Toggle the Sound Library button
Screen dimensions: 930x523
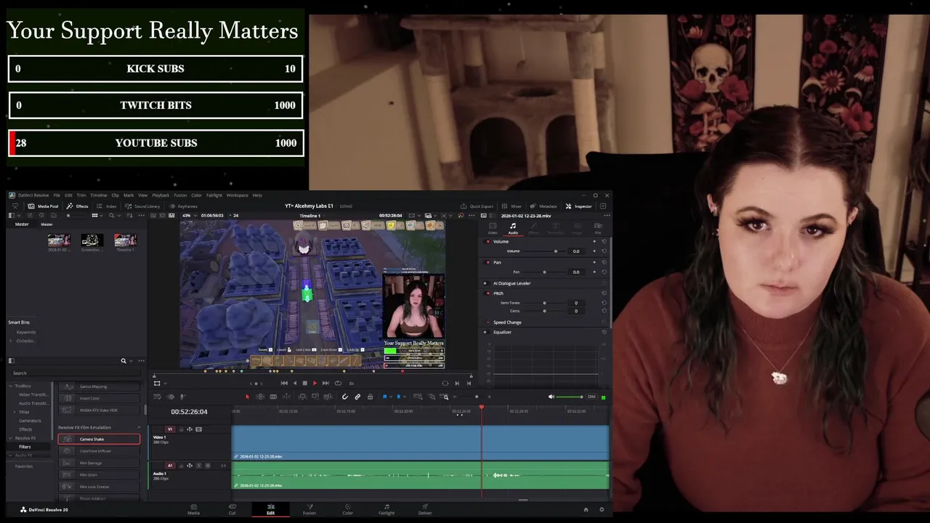coord(142,206)
